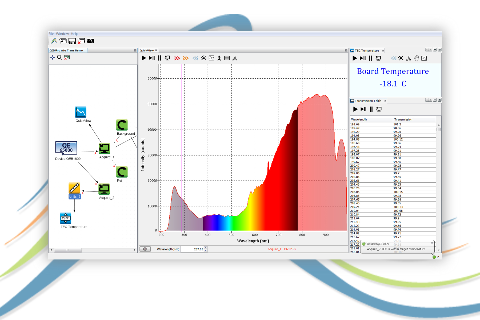Image resolution: width=480 pixels, height=320 pixels.
Task: Pause acquisition in the QuickView toolbar
Action: [159, 58]
